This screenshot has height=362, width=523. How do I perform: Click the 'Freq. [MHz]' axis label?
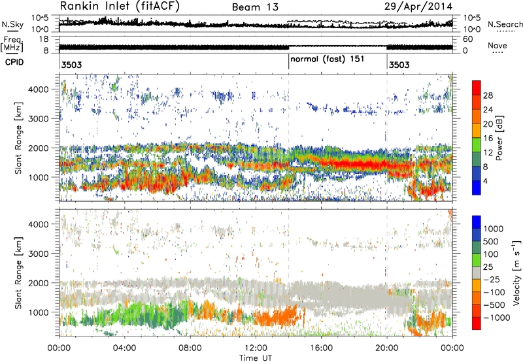[x=12, y=44]
